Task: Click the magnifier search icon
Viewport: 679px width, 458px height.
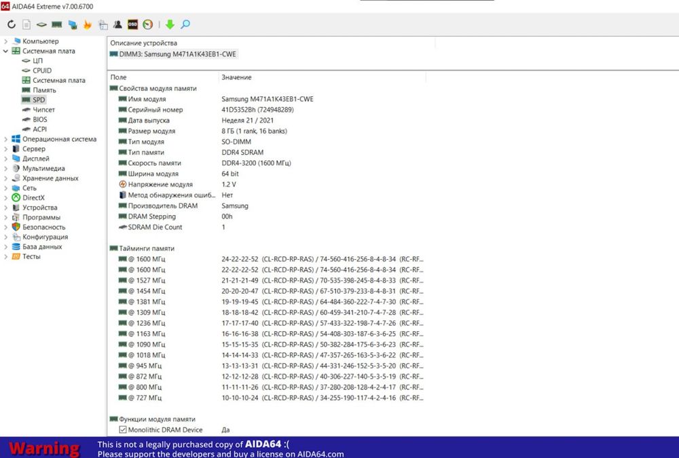Action: pyautogui.click(x=185, y=24)
